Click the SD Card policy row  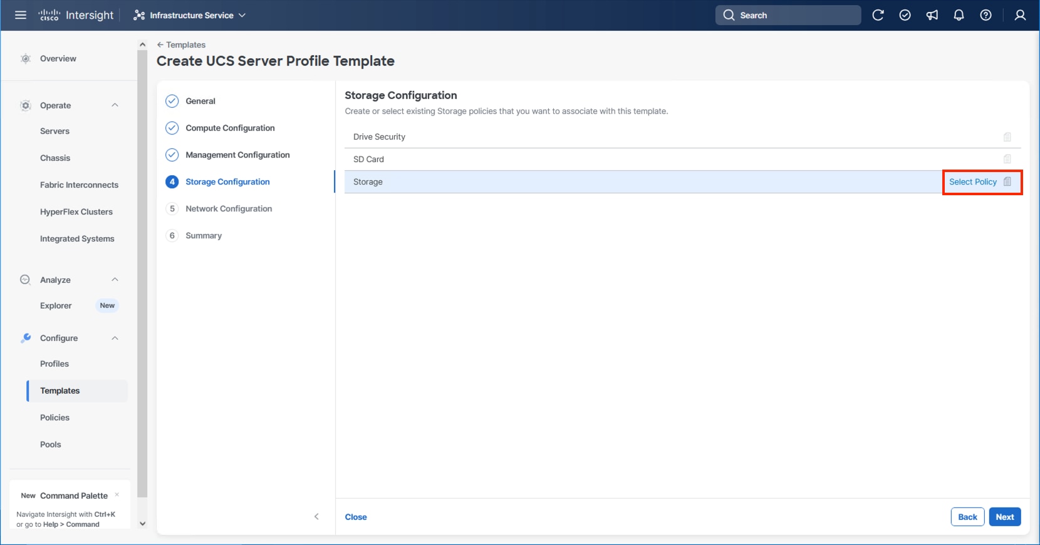pyautogui.click(x=682, y=160)
